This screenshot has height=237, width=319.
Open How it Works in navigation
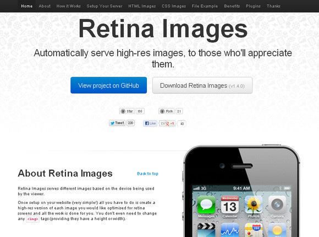coord(69,6)
